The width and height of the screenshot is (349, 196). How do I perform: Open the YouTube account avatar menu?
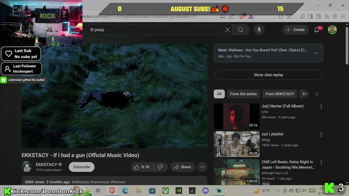[x=332, y=30]
